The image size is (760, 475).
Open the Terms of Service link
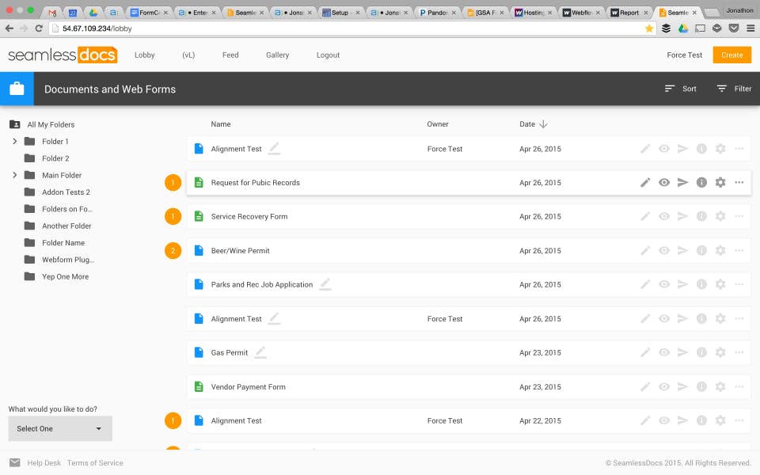[95, 463]
